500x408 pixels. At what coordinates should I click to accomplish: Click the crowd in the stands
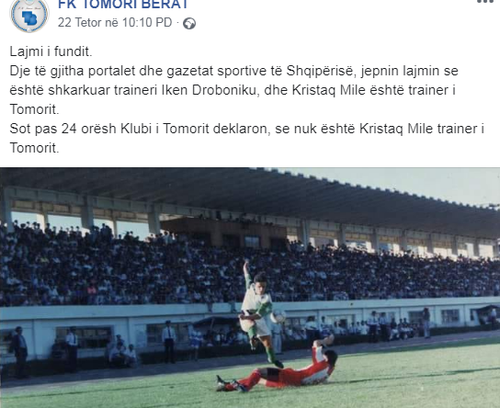coord(250,269)
